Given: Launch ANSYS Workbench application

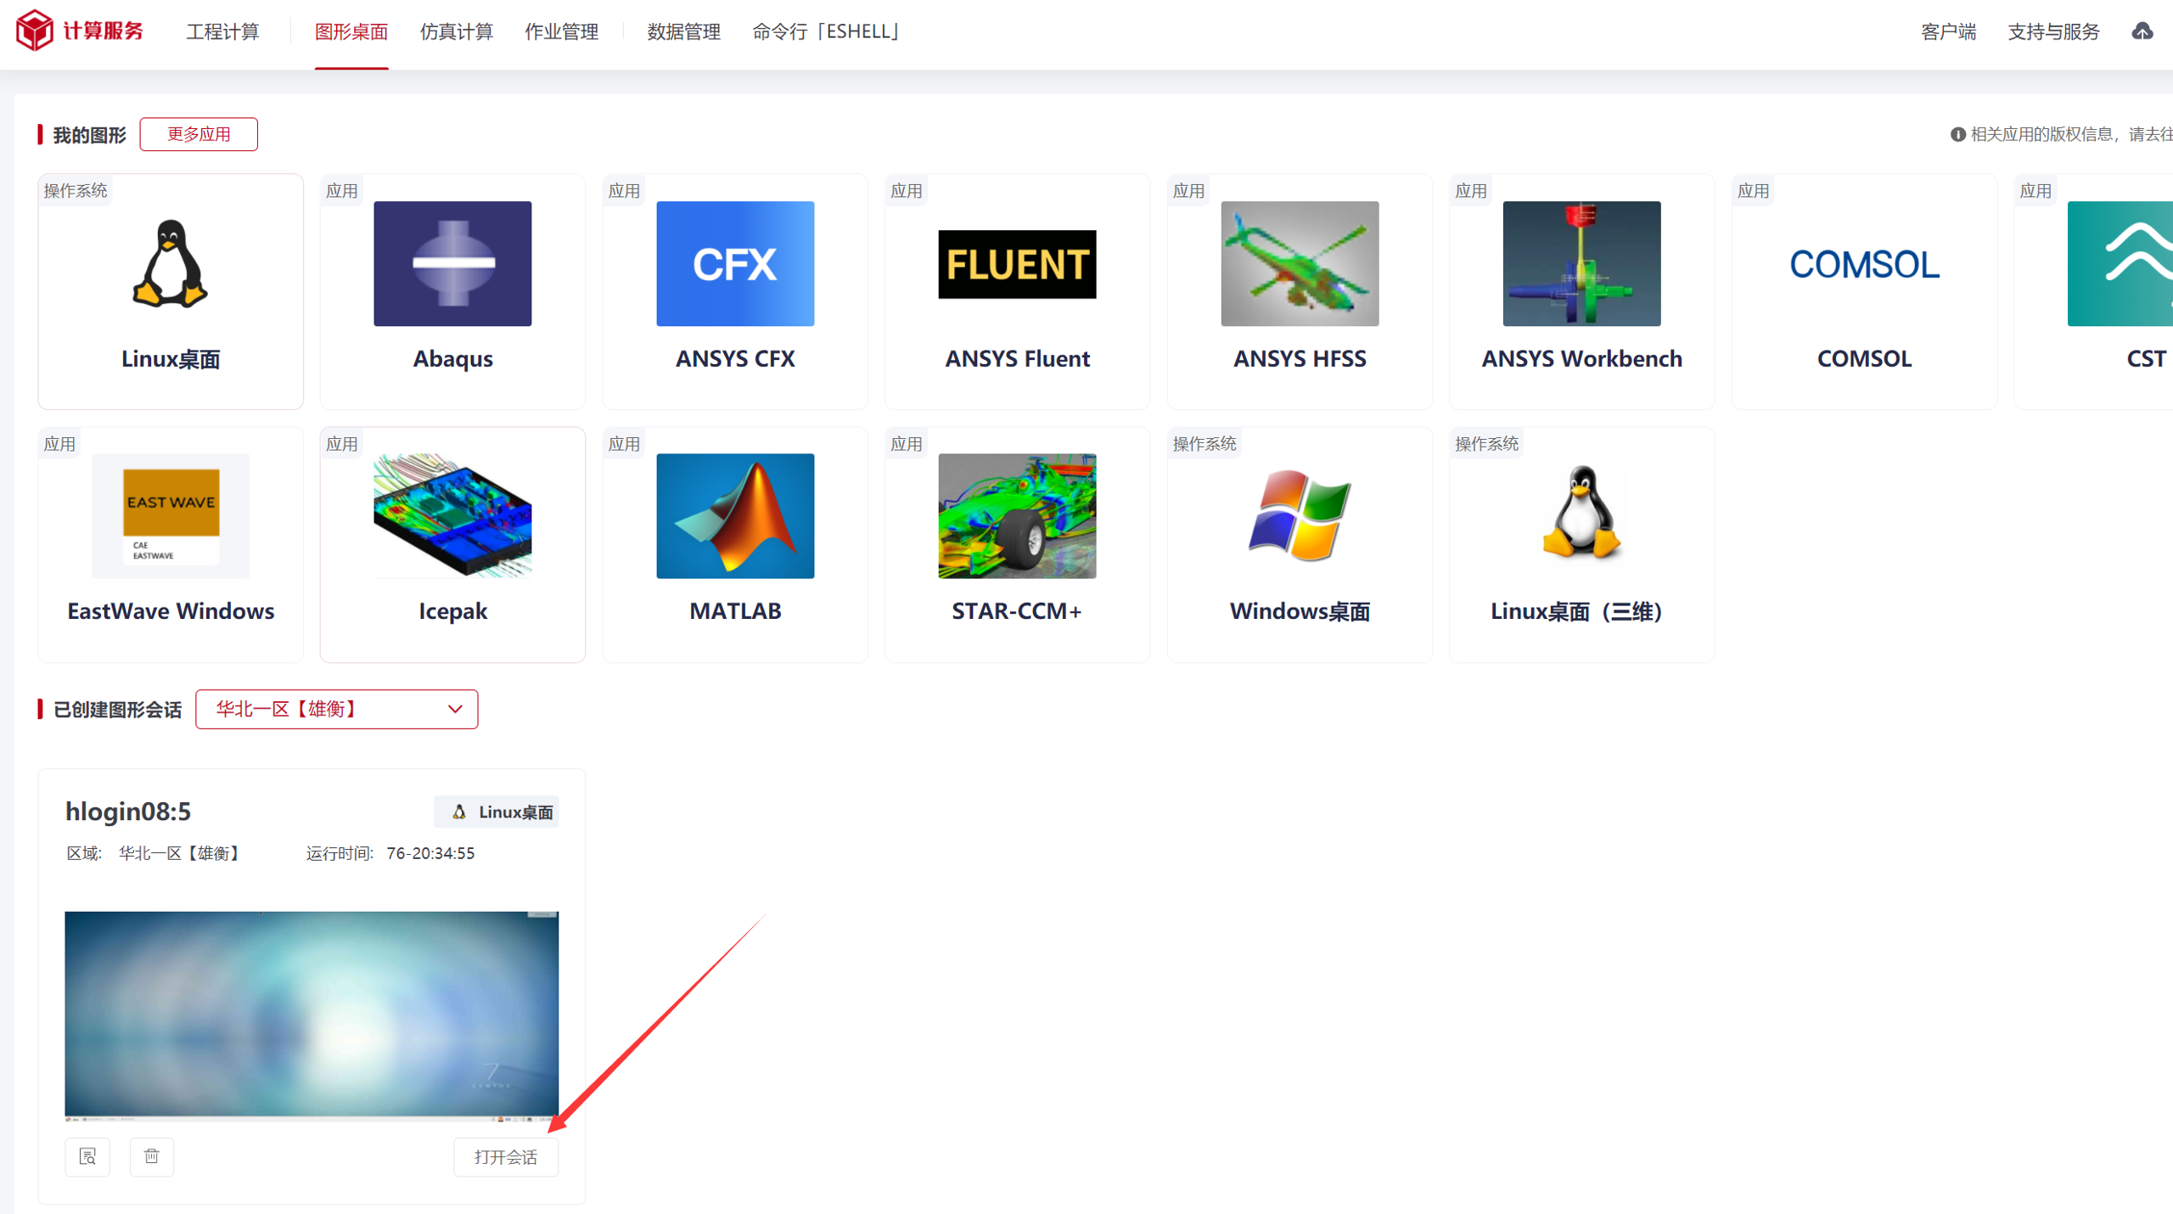Looking at the screenshot, I should pyautogui.click(x=1581, y=291).
